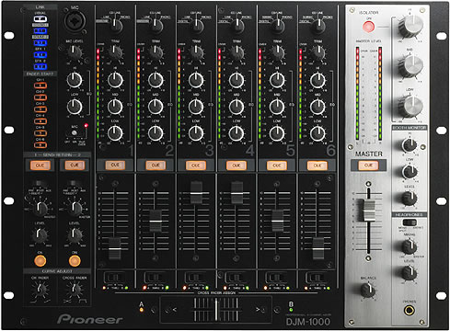Toggle the red Isolator ON button
The width and height of the screenshot is (450, 331).
pos(368,27)
